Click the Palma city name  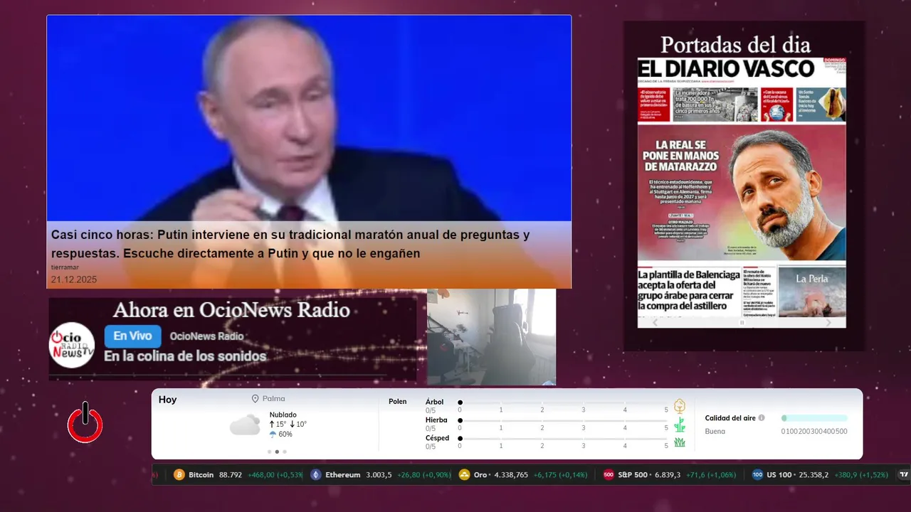point(273,399)
